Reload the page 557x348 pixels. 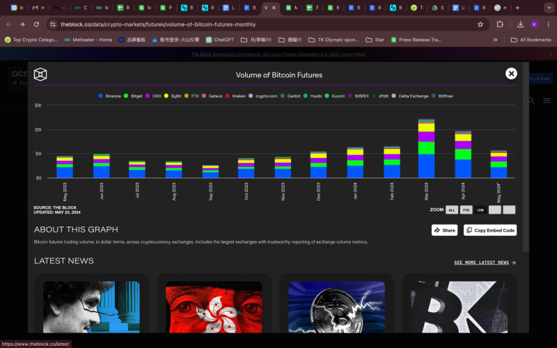coord(36,24)
